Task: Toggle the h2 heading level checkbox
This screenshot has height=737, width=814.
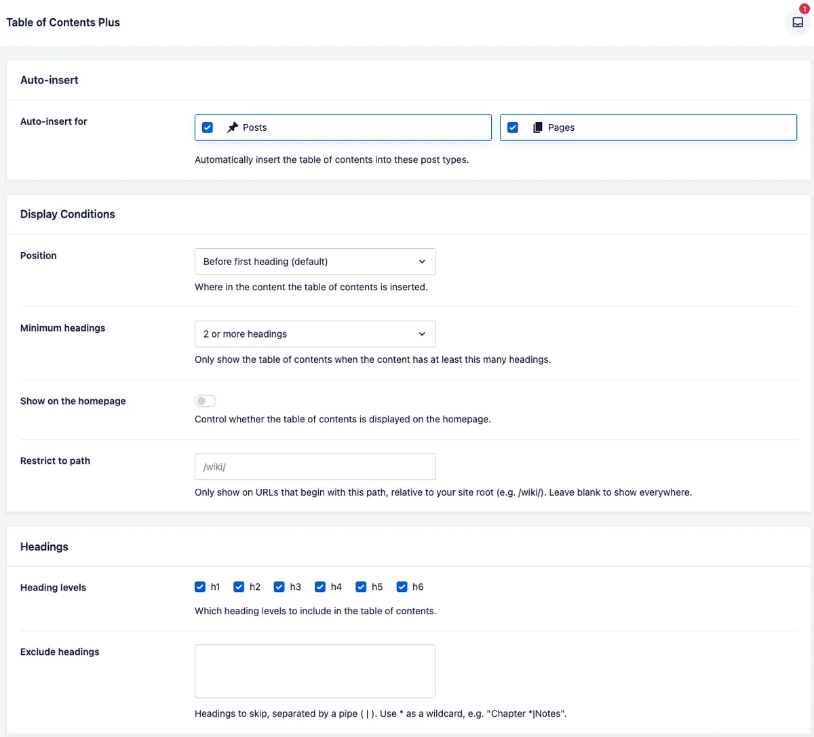Action: point(239,586)
